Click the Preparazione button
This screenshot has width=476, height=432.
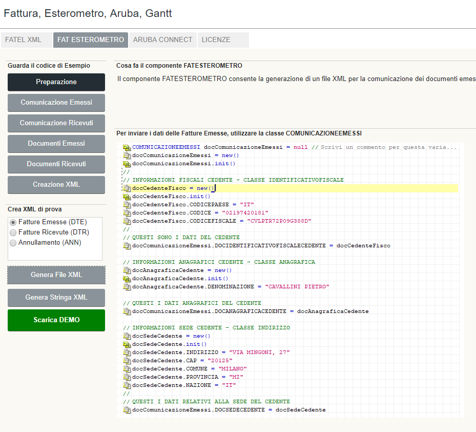tap(56, 82)
